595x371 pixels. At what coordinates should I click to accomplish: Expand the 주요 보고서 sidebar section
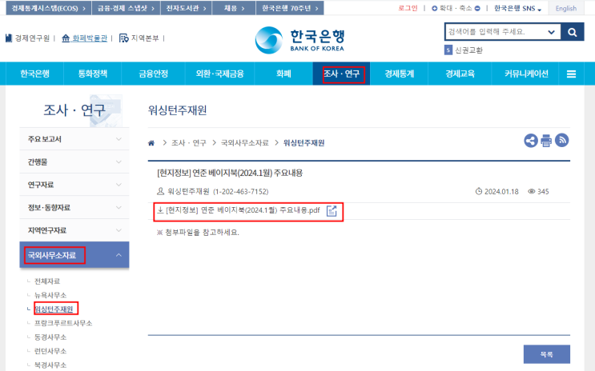tap(74, 139)
